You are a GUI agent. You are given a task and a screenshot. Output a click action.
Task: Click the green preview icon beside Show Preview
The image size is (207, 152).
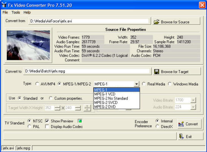click(x=80, y=121)
